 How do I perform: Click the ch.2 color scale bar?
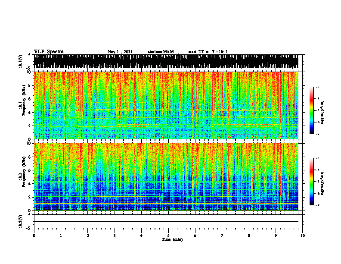tap(311, 182)
